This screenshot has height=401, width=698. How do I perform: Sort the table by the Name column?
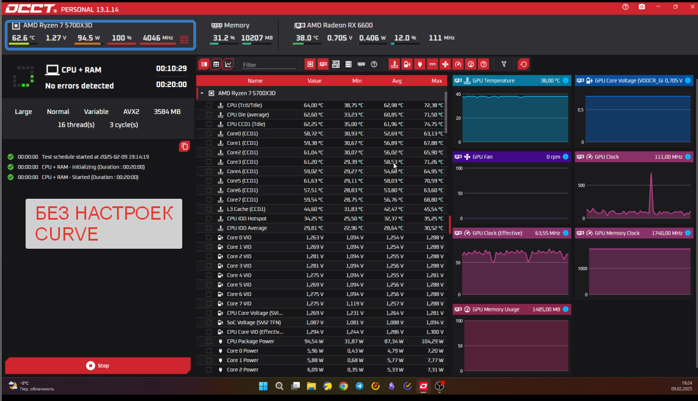255,80
